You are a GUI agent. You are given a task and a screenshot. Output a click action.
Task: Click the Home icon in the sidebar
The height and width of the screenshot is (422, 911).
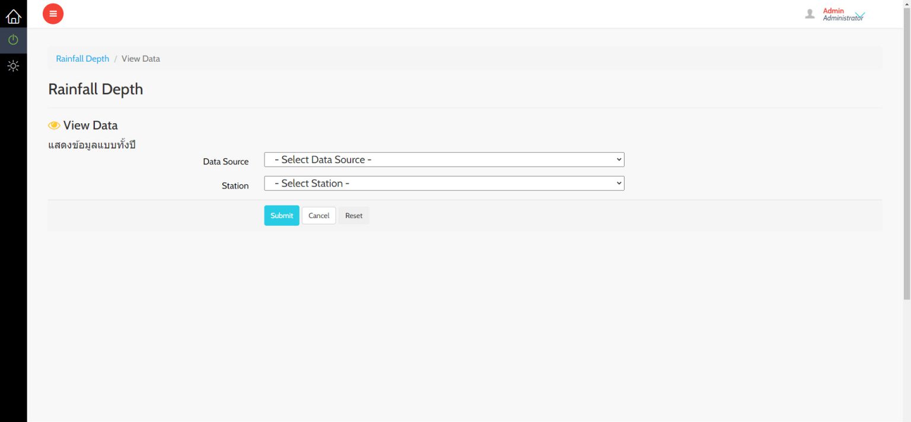coord(13,16)
